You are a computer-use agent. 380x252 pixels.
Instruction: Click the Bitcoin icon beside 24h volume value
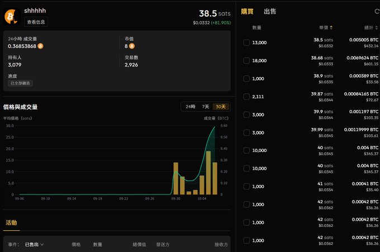click(x=40, y=46)
